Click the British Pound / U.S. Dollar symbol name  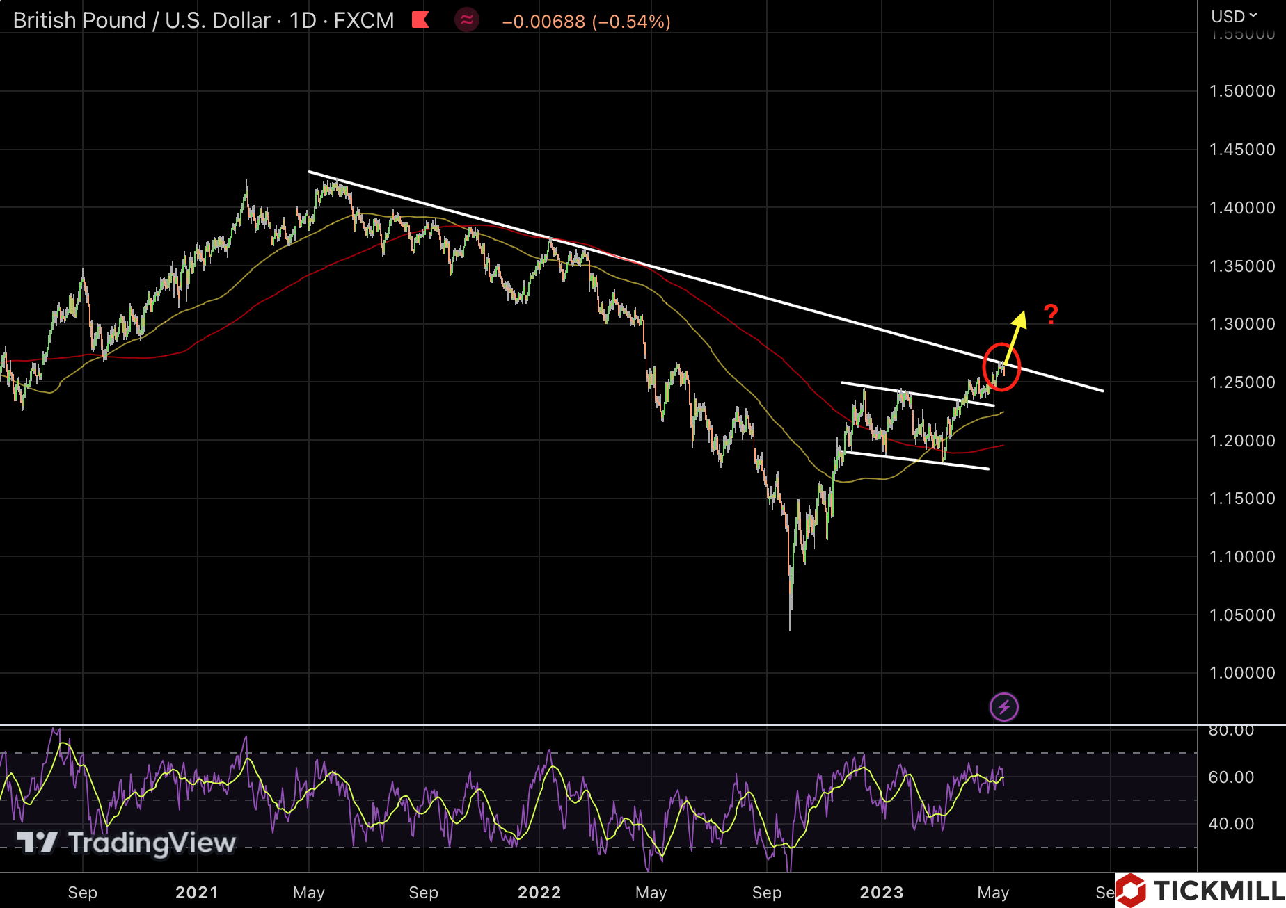[x=141, y=21]
